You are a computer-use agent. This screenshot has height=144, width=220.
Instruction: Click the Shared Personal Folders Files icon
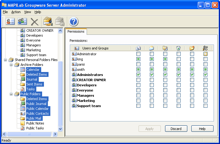pyautogui.click(x=11, y=60)
